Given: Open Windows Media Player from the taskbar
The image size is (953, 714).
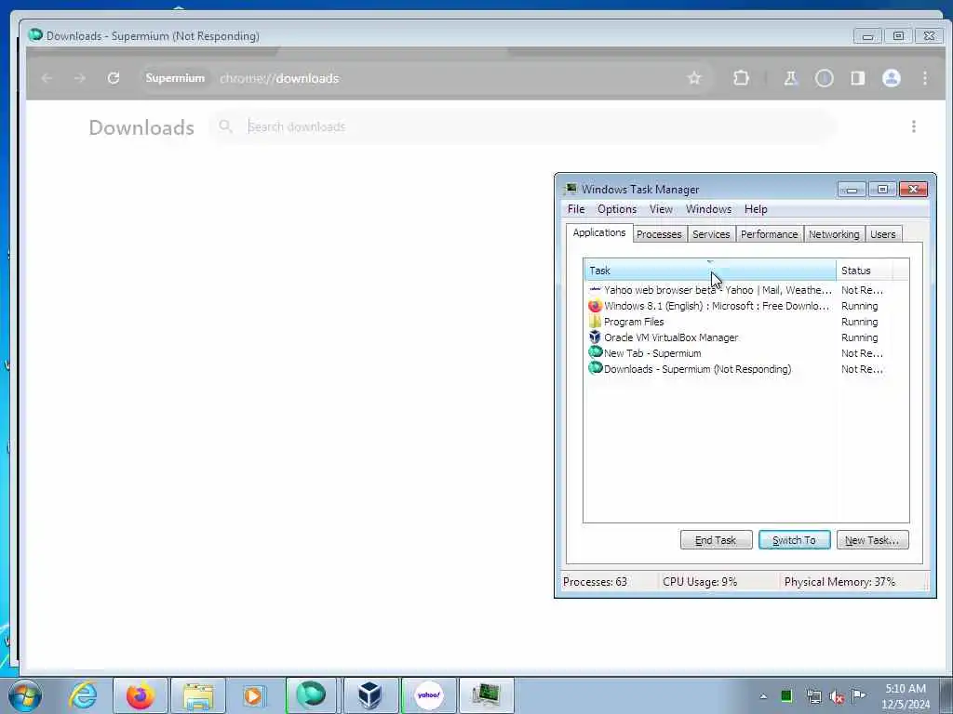Looking at the screenshot, I should (253, 695).
